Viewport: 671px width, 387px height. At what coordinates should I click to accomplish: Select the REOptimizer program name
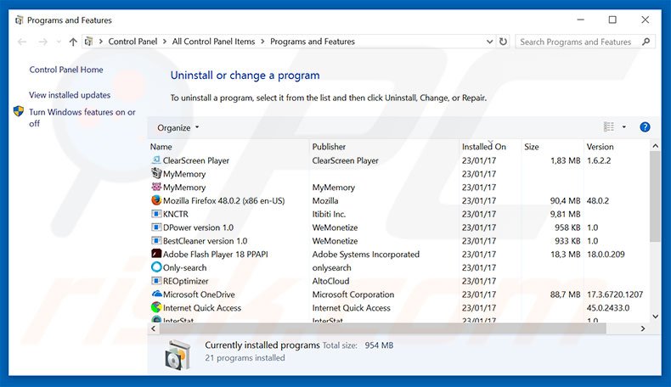coord(186,281)
